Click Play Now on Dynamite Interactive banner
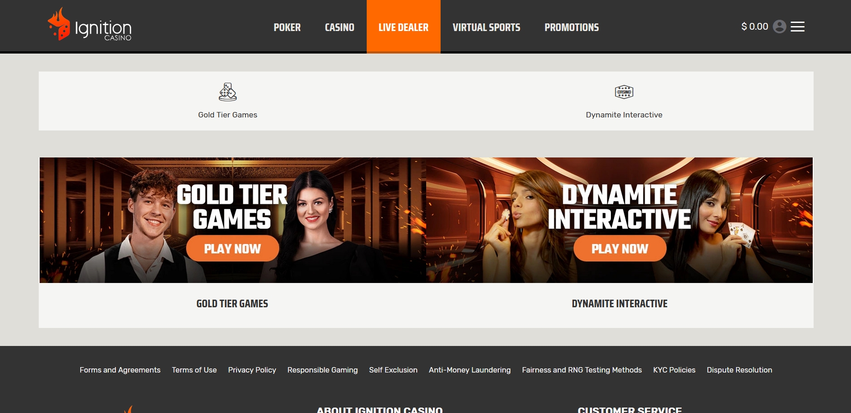 pos(619,248)
